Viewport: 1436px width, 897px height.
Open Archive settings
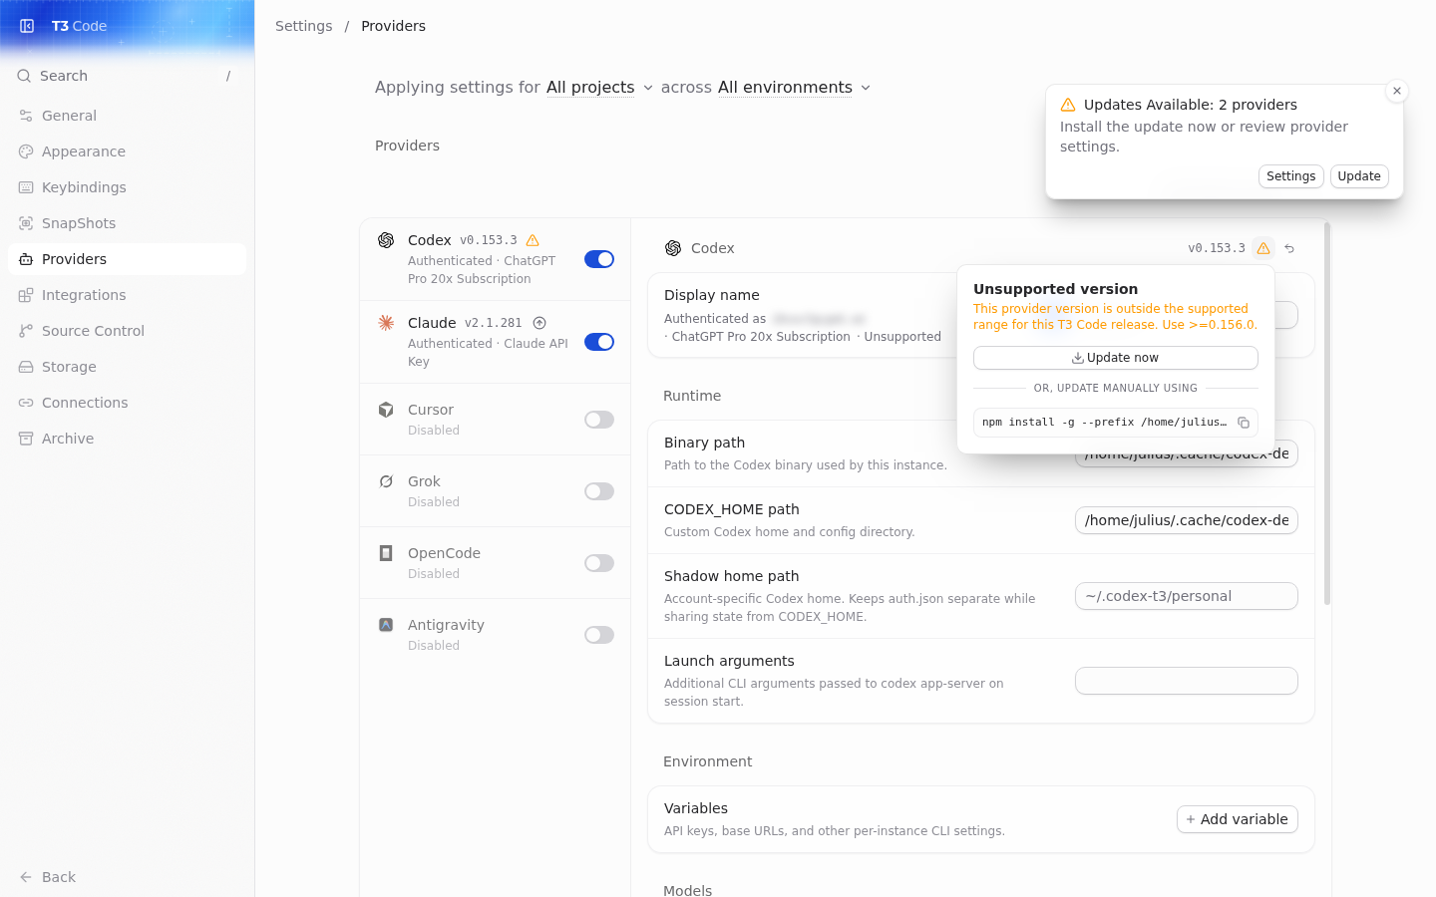[127, 439]
